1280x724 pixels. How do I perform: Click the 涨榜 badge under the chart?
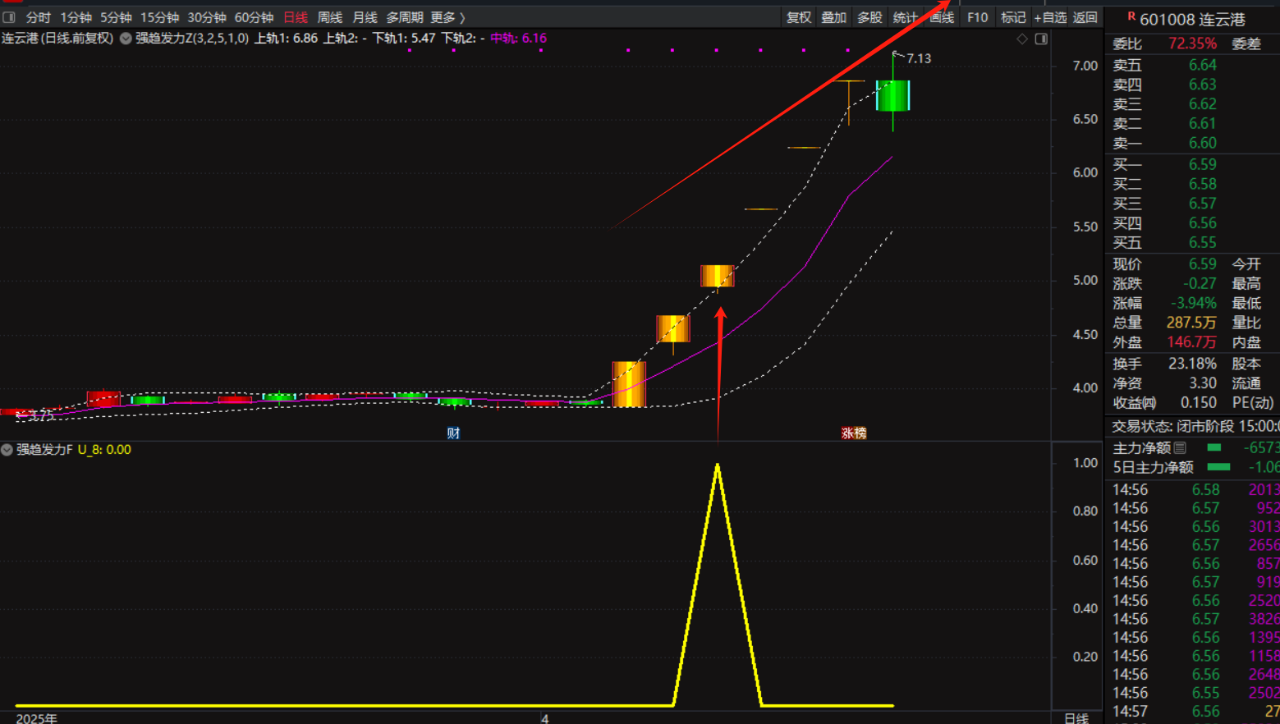pyautogui.click(x=854, y=433)
